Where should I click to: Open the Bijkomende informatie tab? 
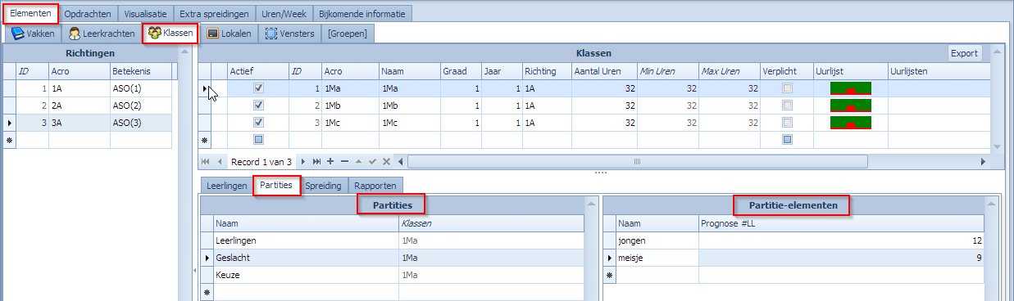coord(362,14)
